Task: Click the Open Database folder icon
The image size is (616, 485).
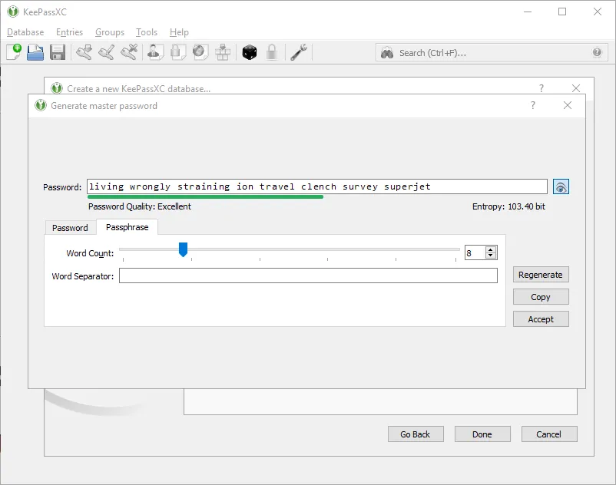Action: point(35,52)
